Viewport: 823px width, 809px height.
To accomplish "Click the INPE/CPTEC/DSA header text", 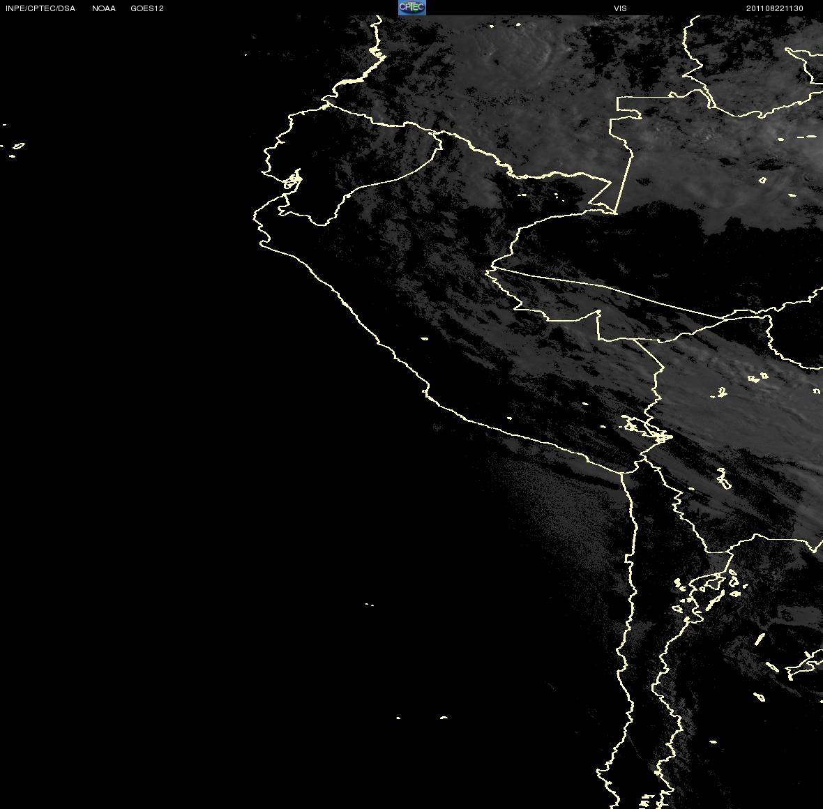I will [40, 8].
